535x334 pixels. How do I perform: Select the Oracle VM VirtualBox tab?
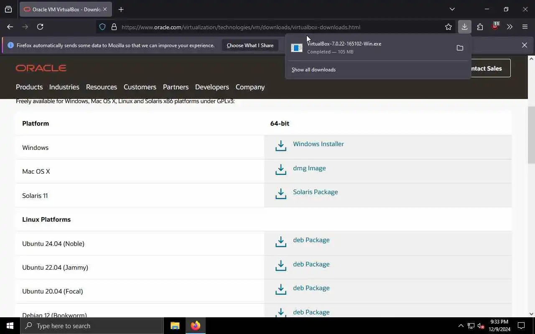click(x=66, y=9)
